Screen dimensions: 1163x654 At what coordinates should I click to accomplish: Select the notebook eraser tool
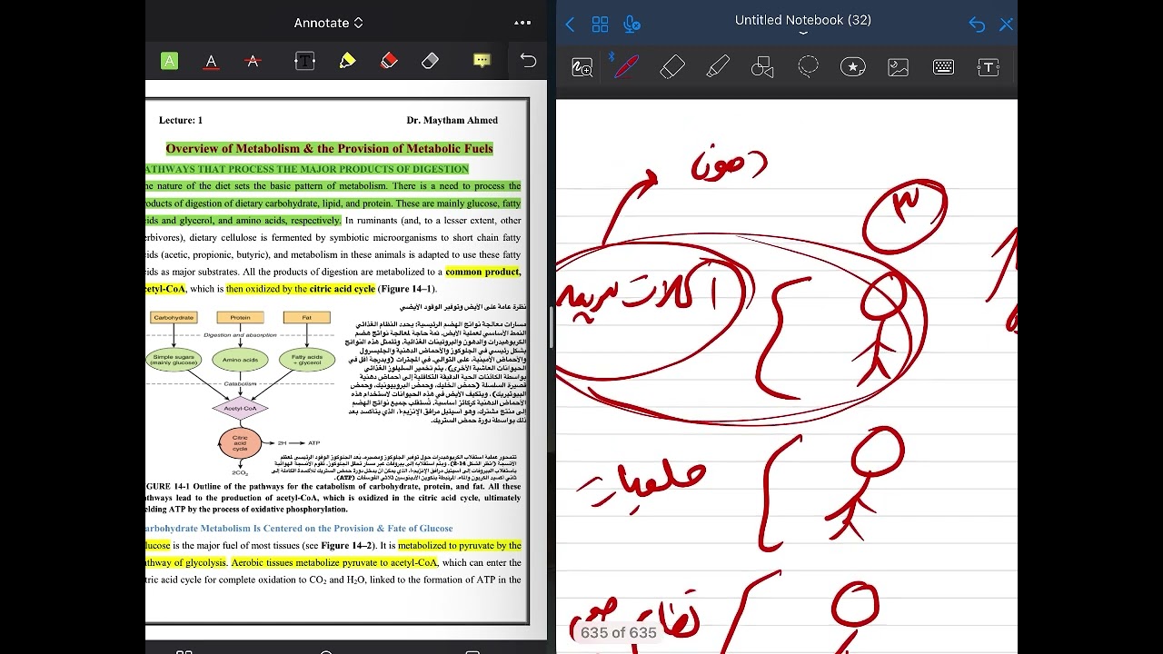click(672, 66)
